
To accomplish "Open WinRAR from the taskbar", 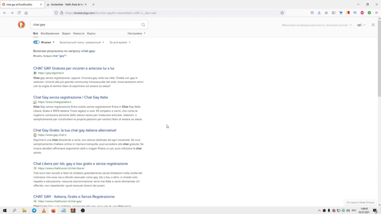I will tap(73, 211).
